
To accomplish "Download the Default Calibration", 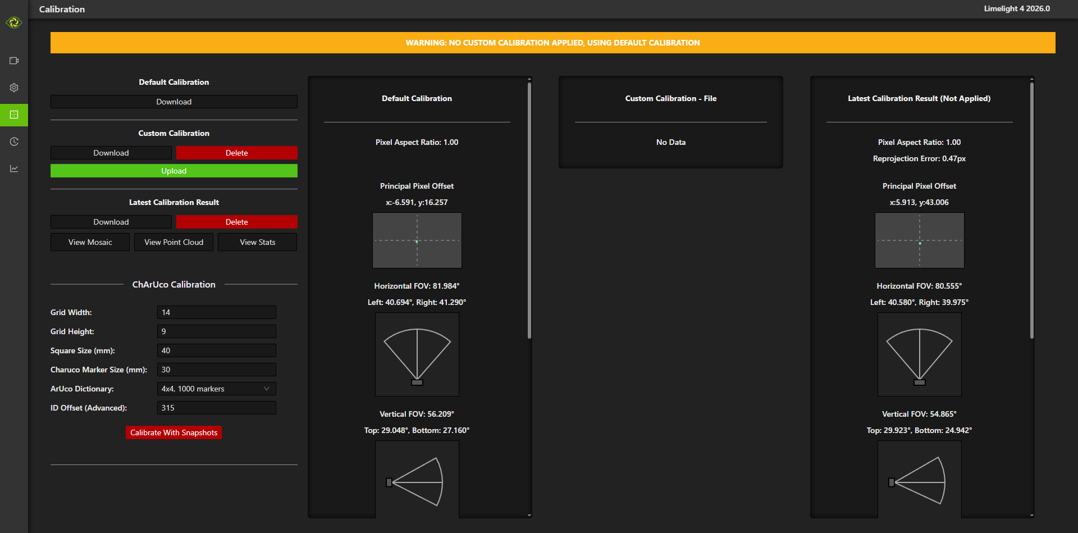I will pos(173,102).
